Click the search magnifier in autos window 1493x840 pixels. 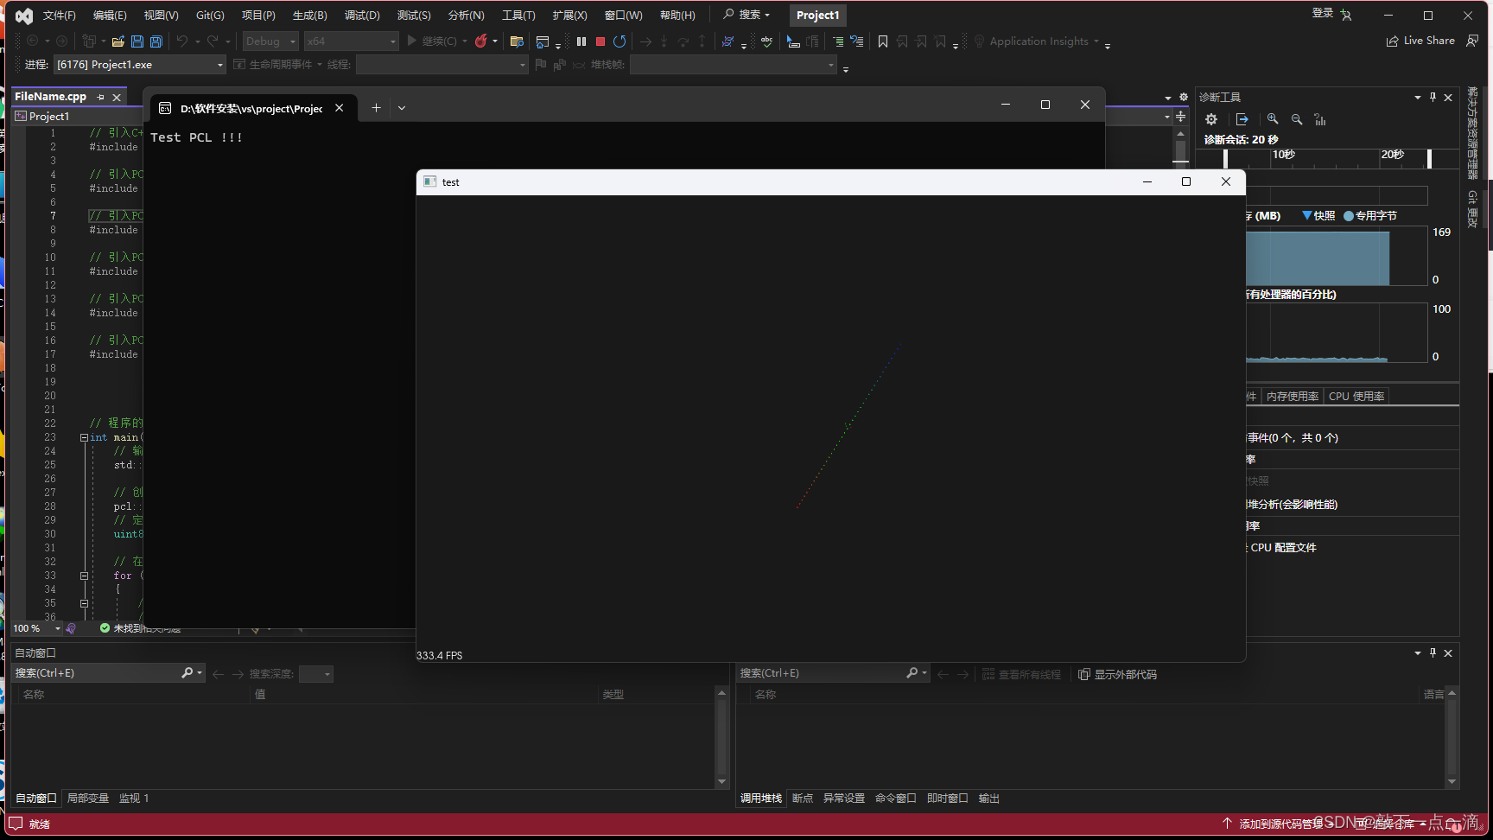(x=187, y=672)
